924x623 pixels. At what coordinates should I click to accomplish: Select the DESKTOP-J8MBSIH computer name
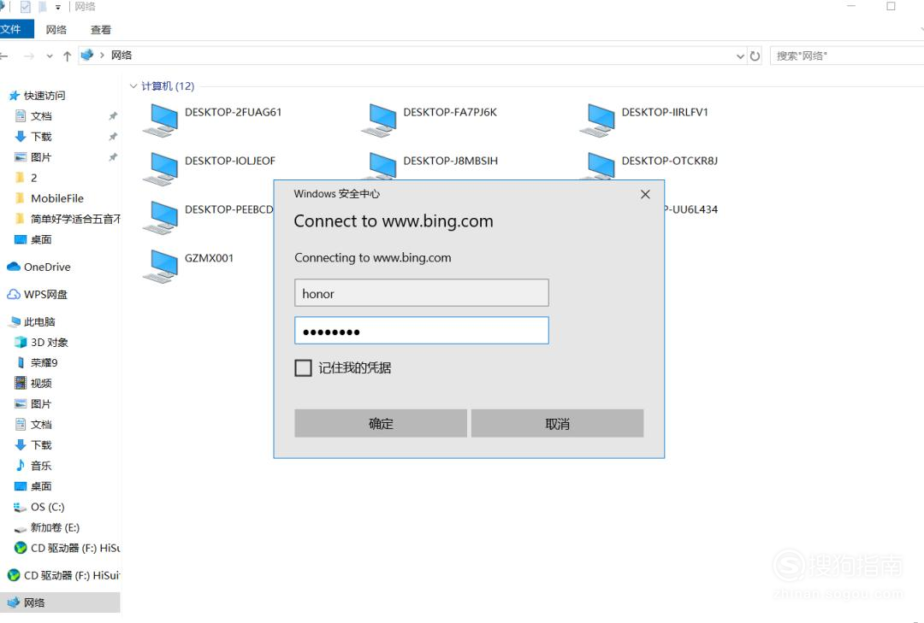[x=451, y=161]
